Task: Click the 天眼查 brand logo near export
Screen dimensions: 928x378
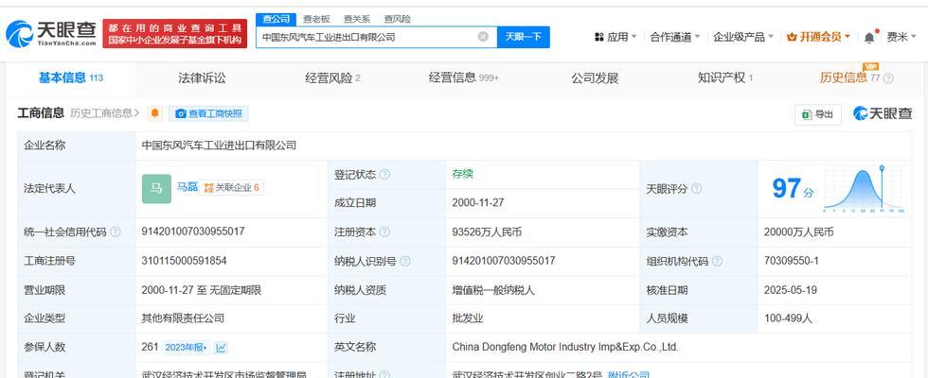Action: (883, 114)
